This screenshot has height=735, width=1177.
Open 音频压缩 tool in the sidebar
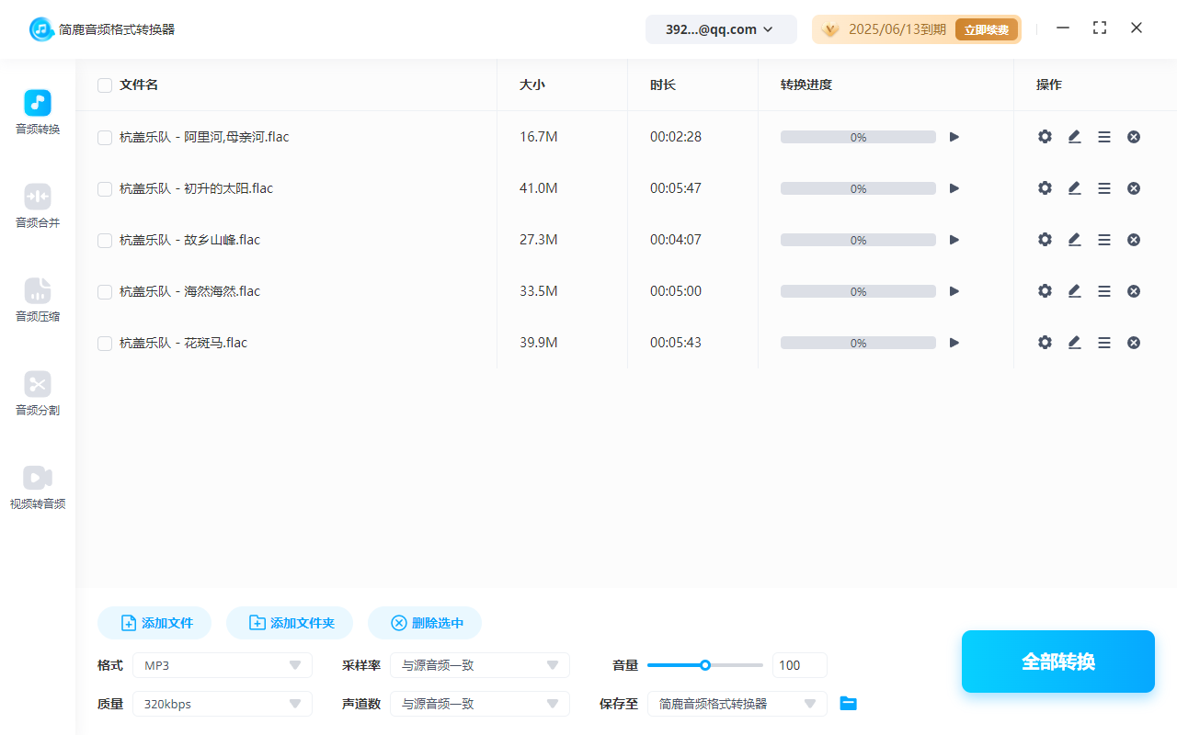(x=38, y=300)
